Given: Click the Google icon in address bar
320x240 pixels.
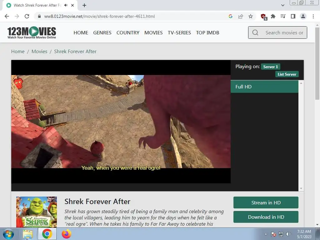Looking at the screenshot, I should pyautogui.click(x=231, y=16).
